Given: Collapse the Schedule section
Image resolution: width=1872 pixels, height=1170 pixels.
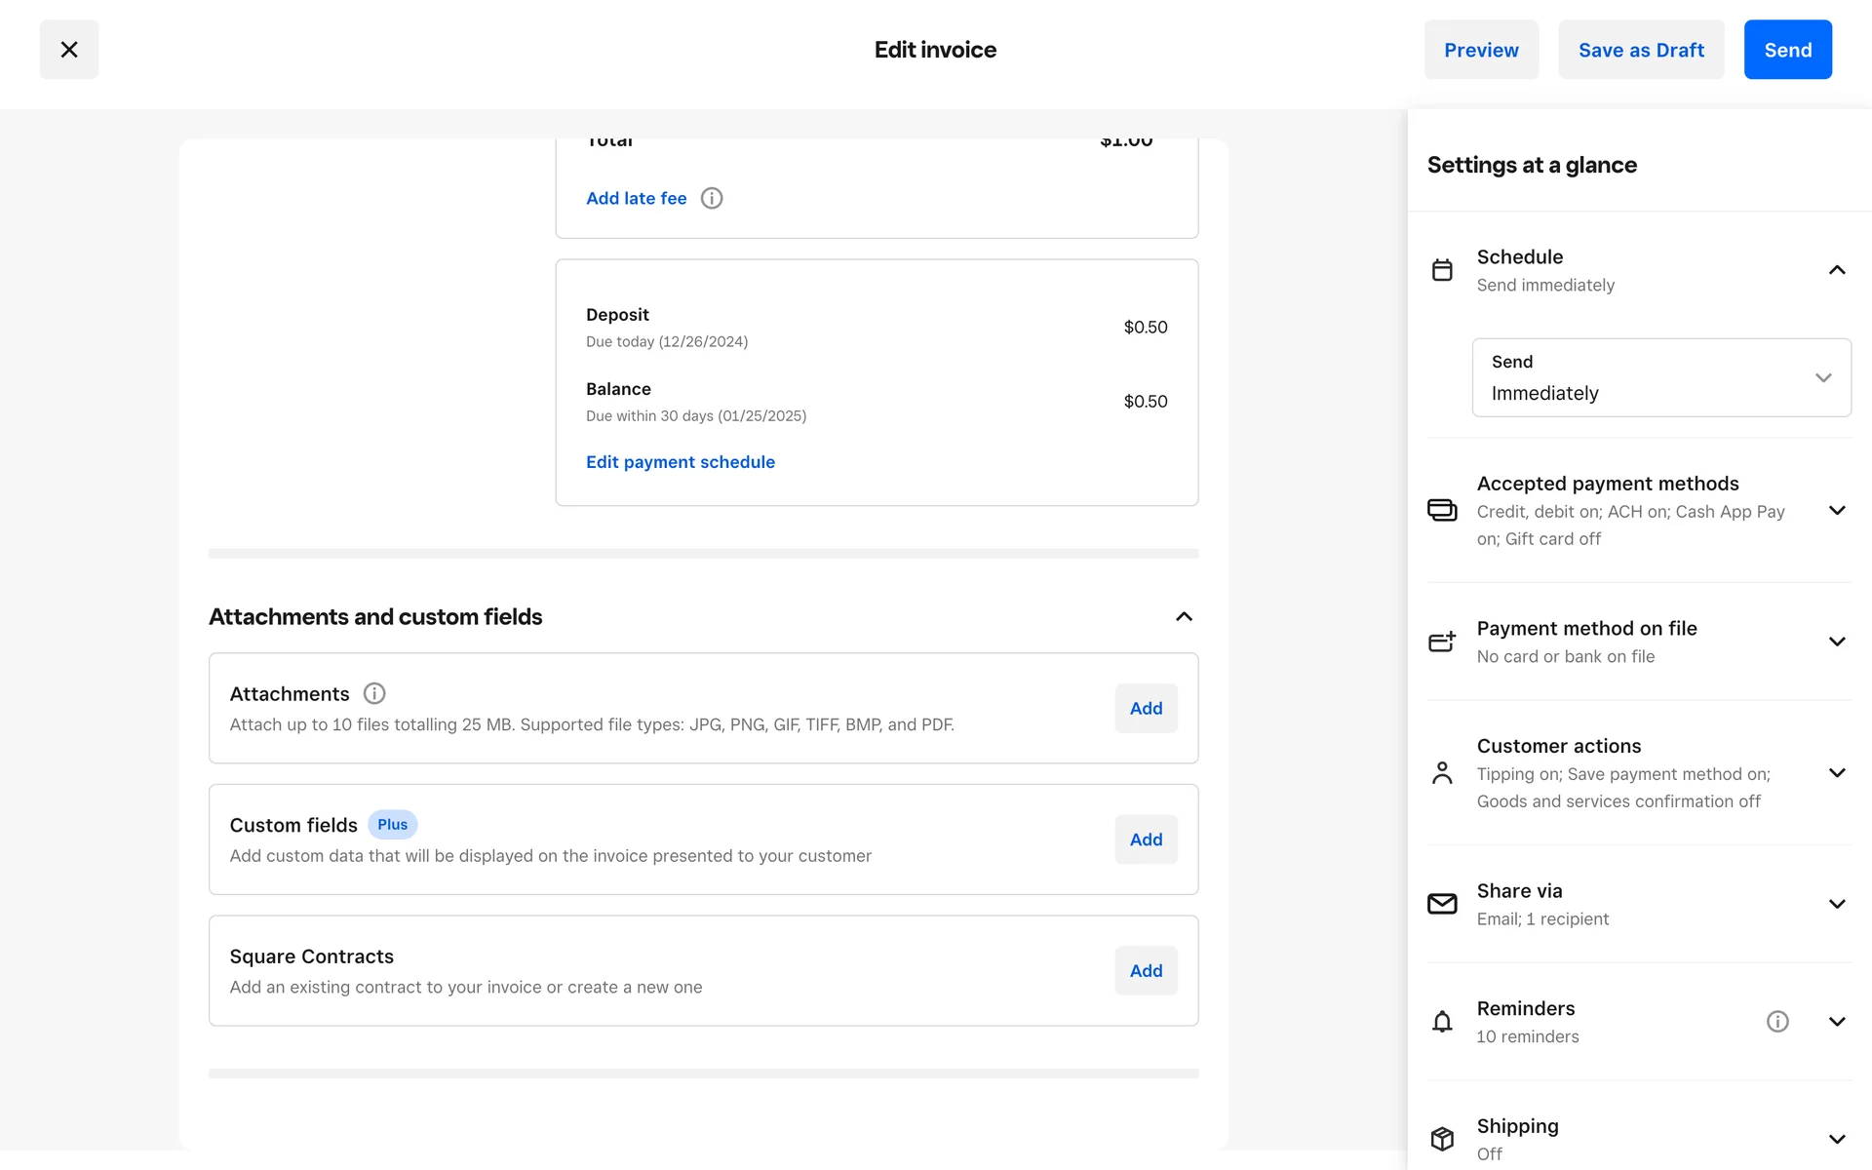Looking at the screenshot, I should click(1837, 270).
